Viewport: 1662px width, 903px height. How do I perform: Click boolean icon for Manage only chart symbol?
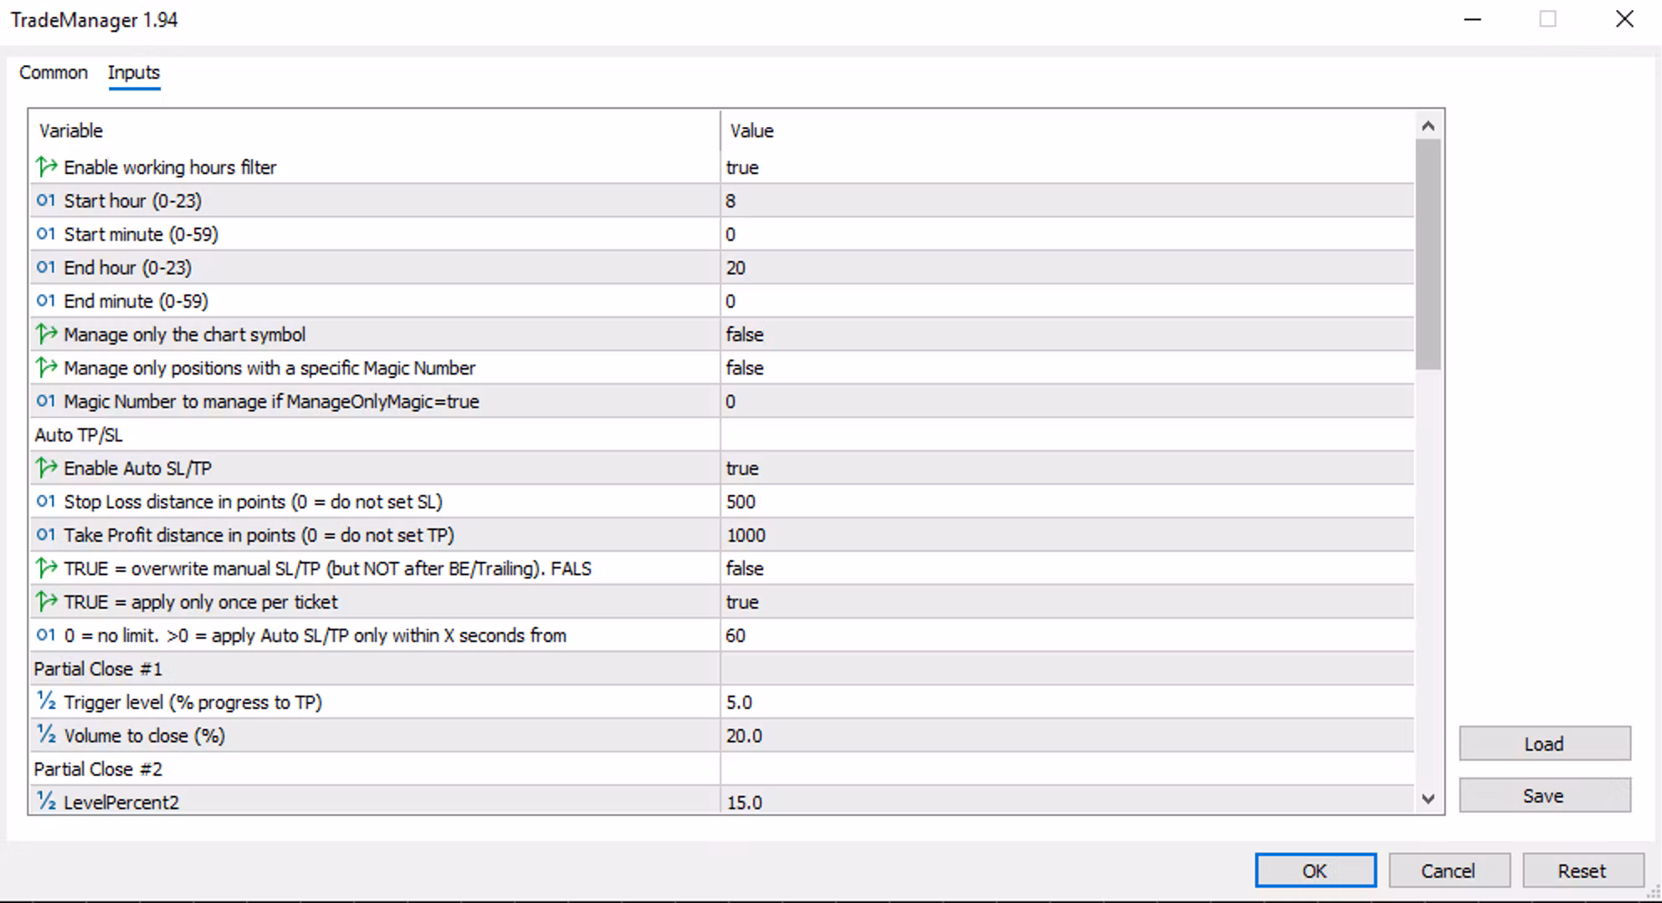coord(46,334)
